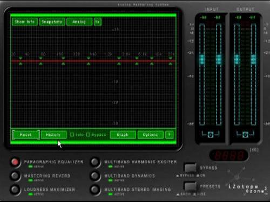This screenshot has width=270, height=202.
Task: Click the Reset button
Action: click(26, 135)
